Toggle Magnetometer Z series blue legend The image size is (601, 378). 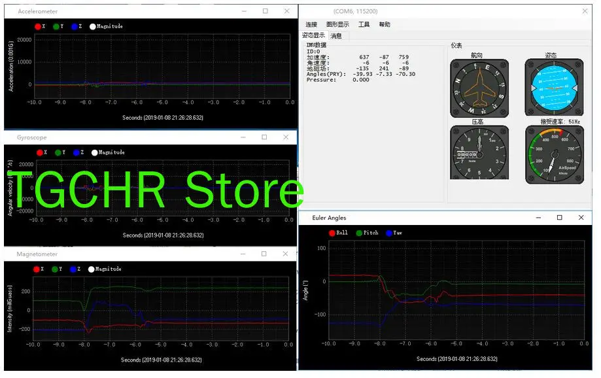pyautogui.click(x=75, y=269)
